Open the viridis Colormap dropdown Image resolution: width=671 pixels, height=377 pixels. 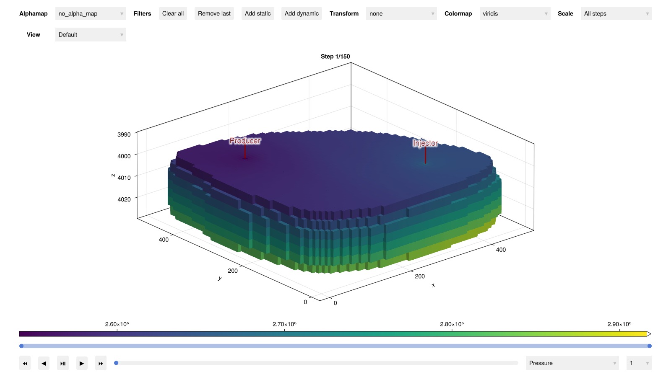pos(515,13)
